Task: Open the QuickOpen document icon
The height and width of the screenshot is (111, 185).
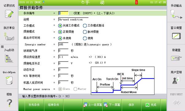Action: point(9,80)
